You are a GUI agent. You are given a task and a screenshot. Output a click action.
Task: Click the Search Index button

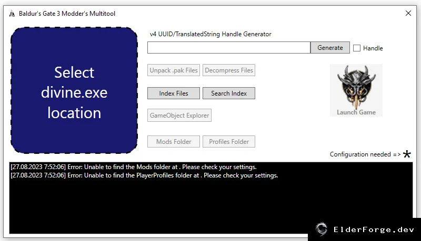[229, 93]
